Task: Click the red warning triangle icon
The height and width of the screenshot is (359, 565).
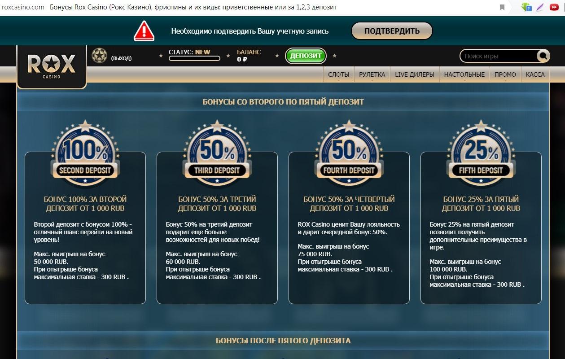Action: [x=144, y=31]
